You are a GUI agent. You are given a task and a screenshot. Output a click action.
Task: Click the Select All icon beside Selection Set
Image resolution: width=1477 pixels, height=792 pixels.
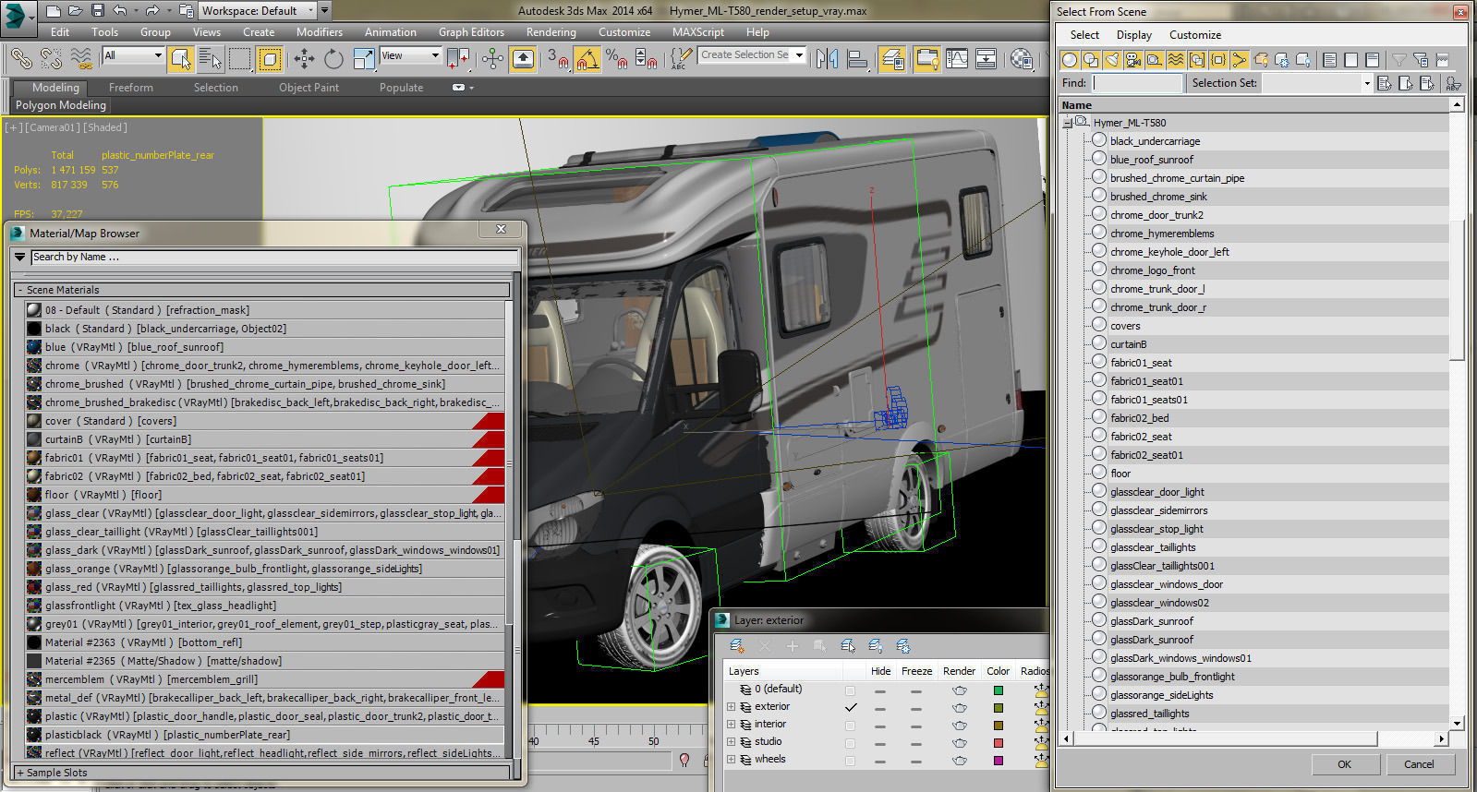pos(1384,83)
